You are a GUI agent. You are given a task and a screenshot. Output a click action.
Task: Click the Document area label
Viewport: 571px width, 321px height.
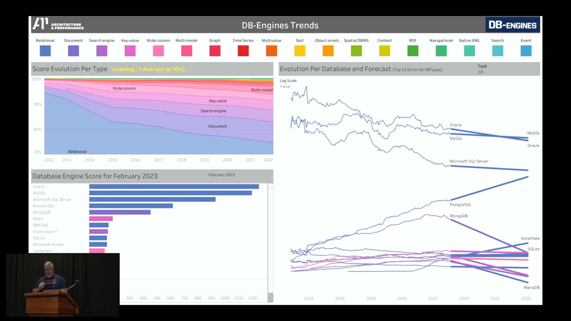[217, 126]
